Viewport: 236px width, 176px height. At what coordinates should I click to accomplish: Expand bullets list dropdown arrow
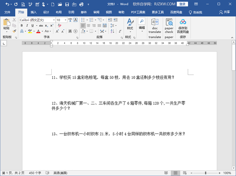87,20
